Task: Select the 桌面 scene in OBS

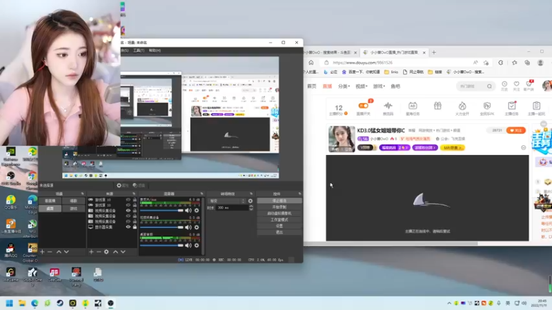Action: pos(50,209)
